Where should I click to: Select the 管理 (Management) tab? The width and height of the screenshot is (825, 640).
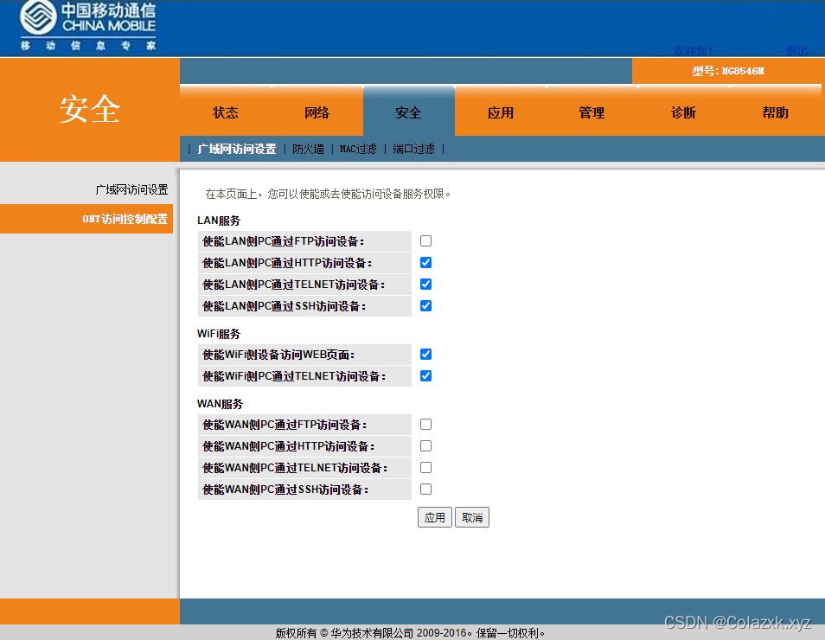point(592,111)
